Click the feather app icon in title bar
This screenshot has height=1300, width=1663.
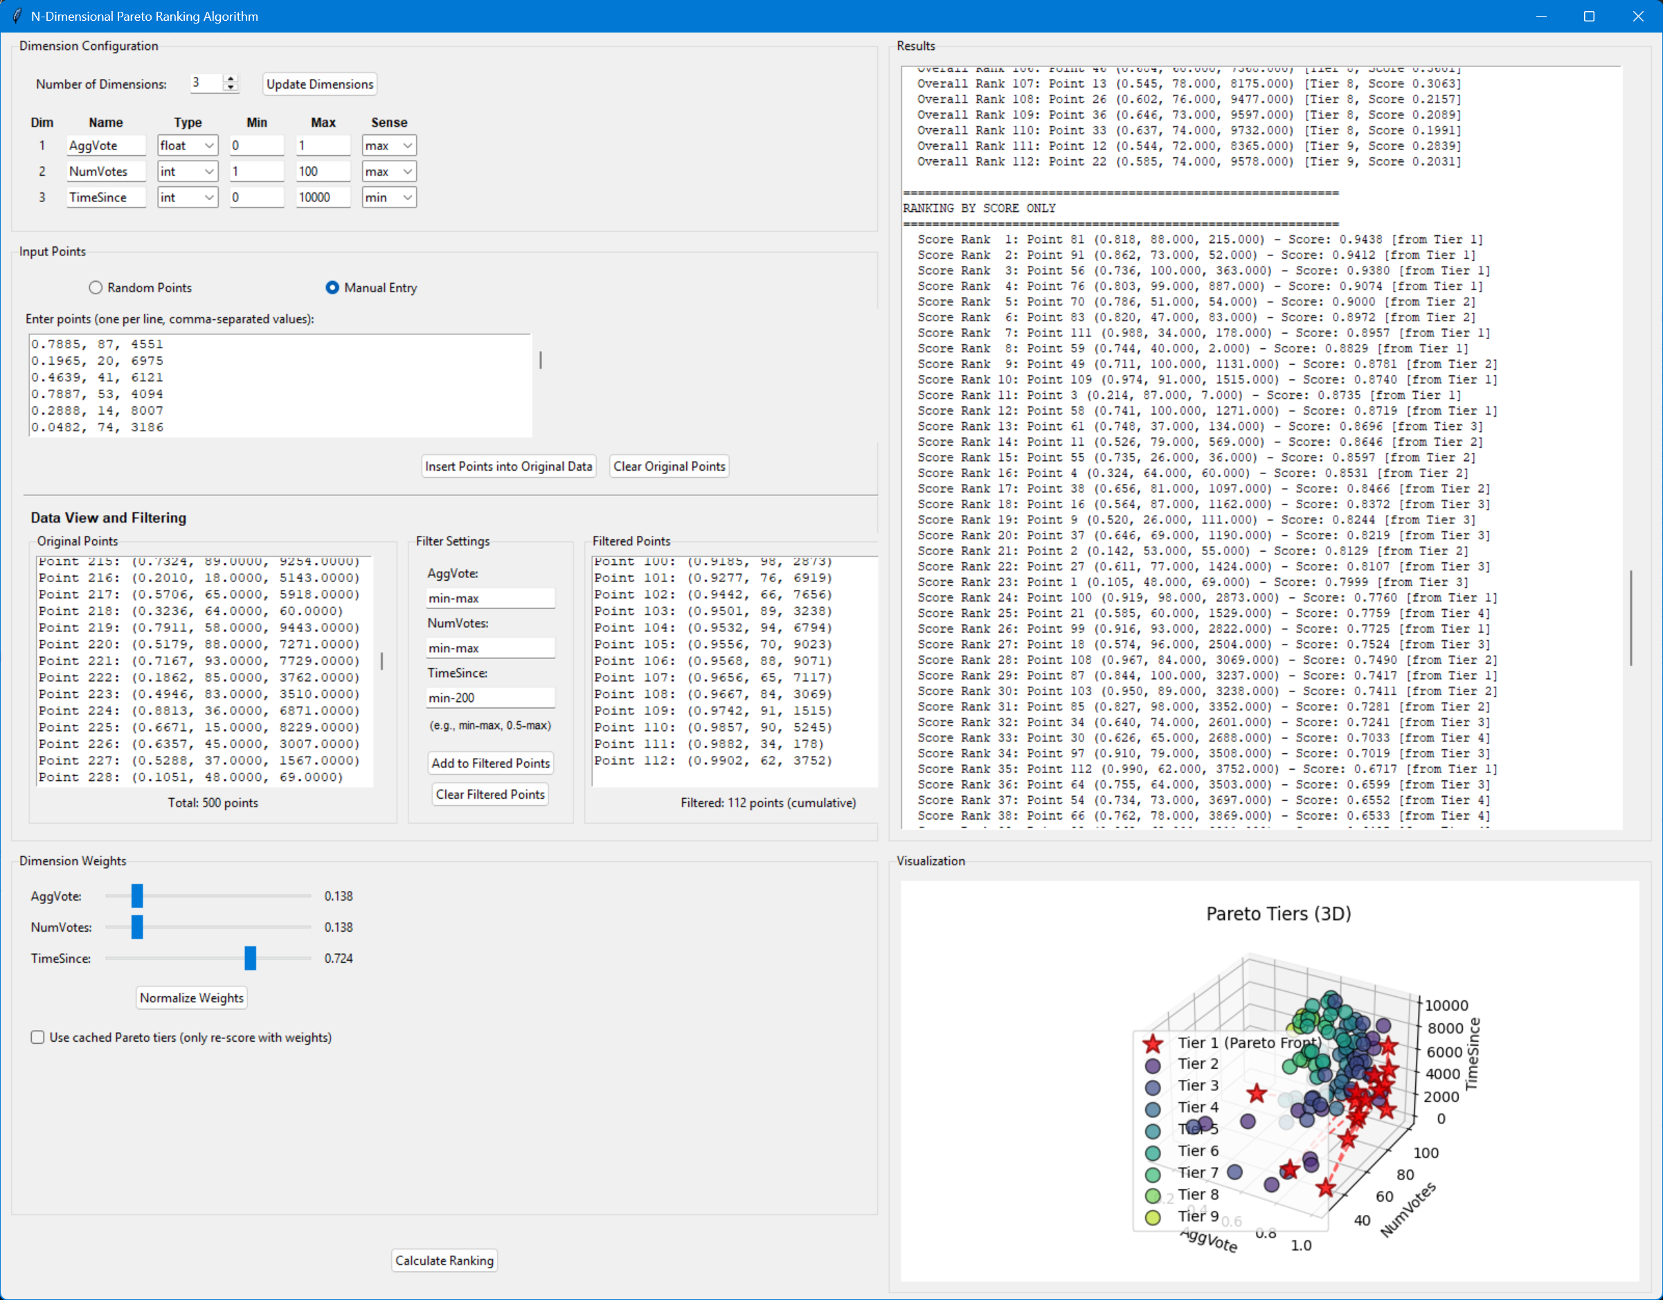click(x=17, y=16)
